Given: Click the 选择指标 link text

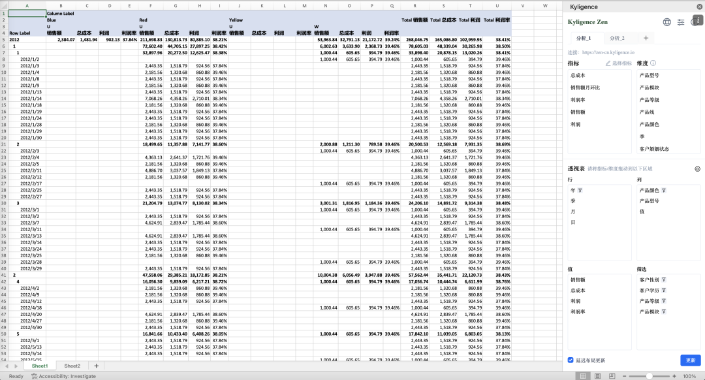Looking at the screenshot, I should (622, 63).
